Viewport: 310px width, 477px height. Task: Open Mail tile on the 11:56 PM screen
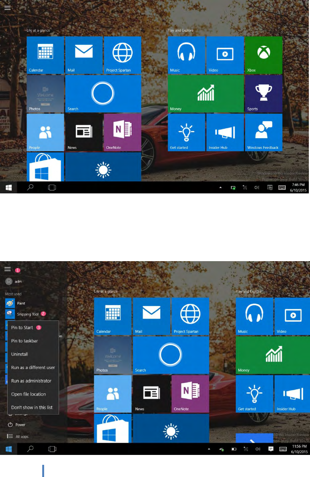(x=151, y=316)
